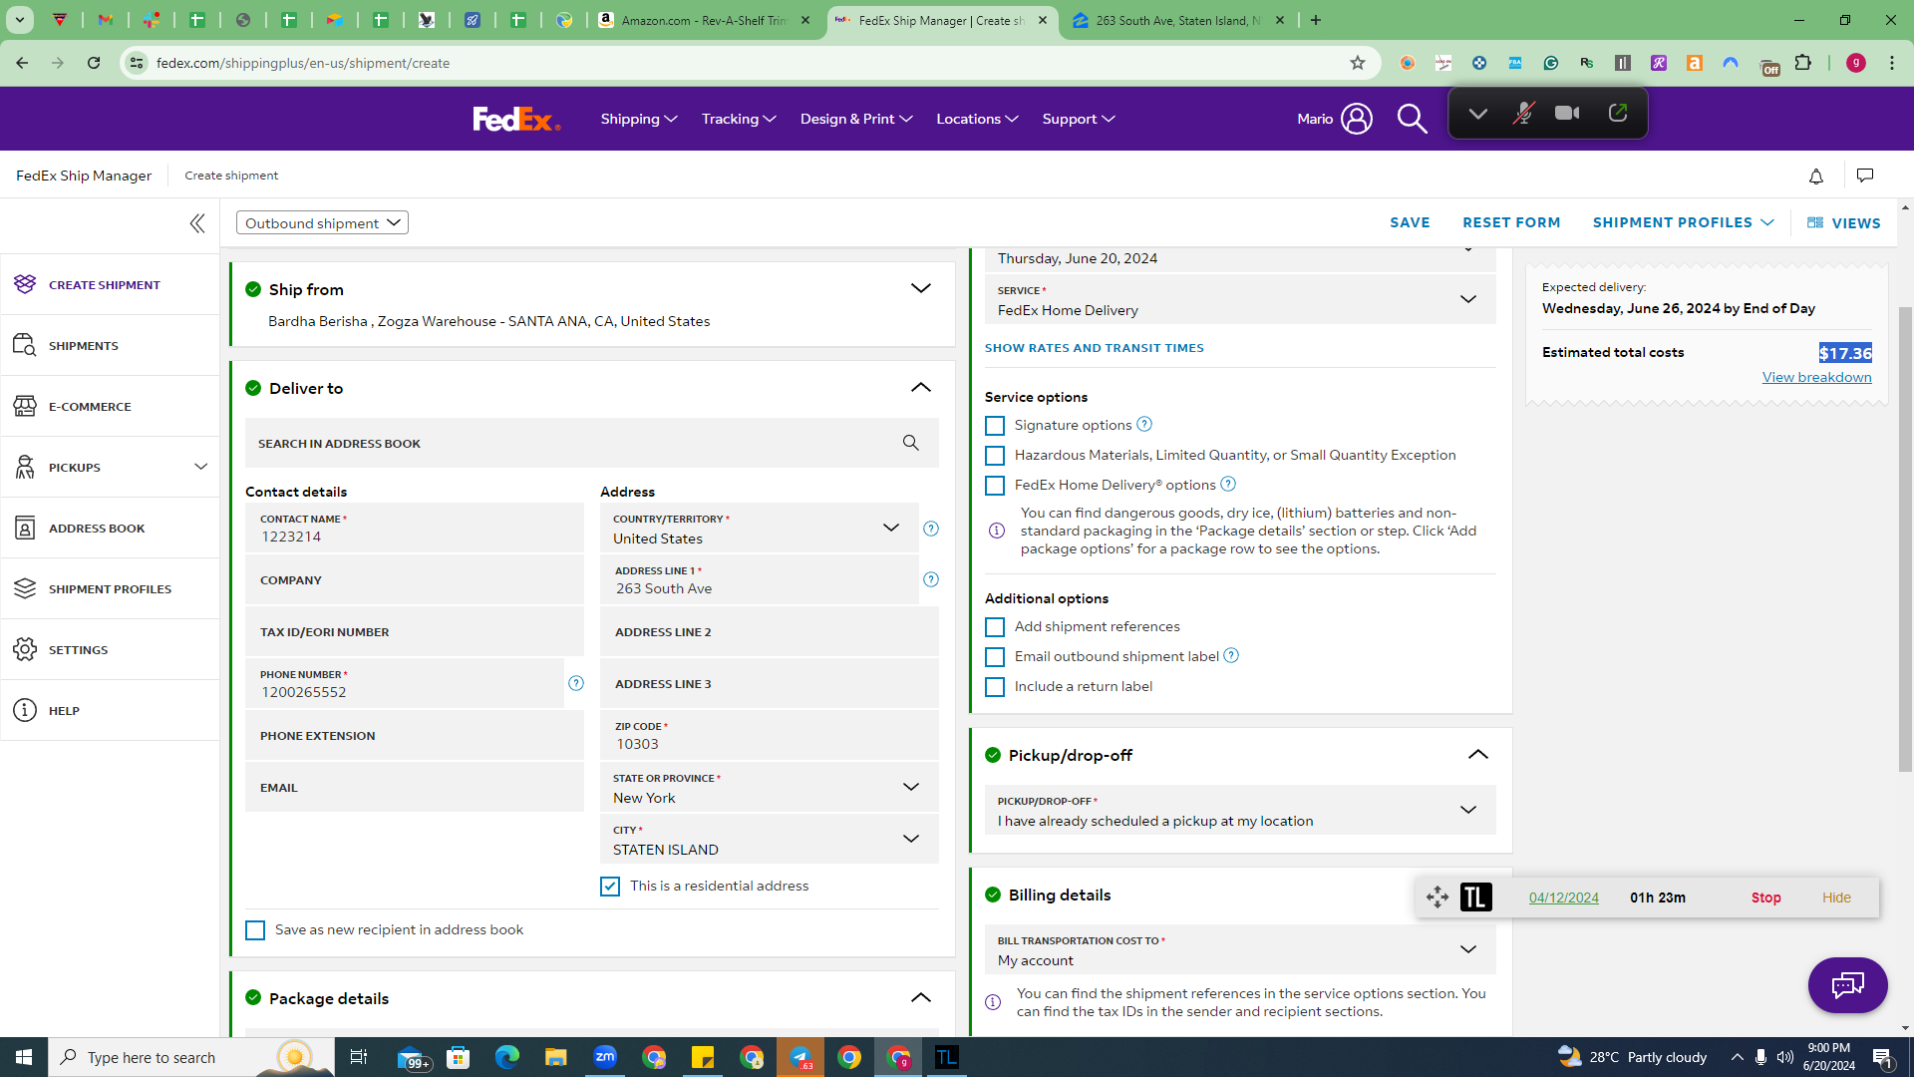Check Include a return label checkbox
The width and height of the screenshot is (1914, 1077).
pos(995,687)
